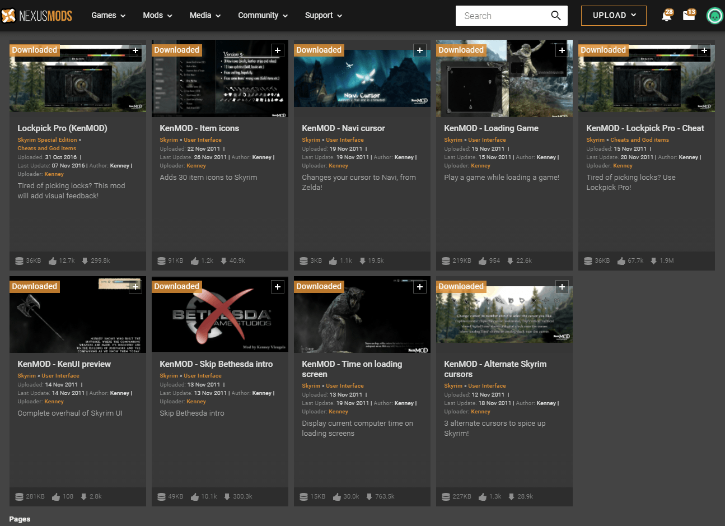Click the plus icon on Lockpick Pro - Cheat card

pyautogui.click(x=704, y=50)
